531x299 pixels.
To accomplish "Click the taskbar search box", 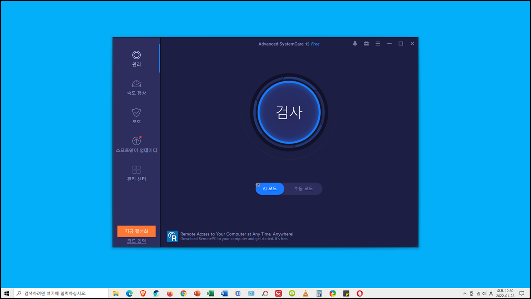I will tap(61, 293).
